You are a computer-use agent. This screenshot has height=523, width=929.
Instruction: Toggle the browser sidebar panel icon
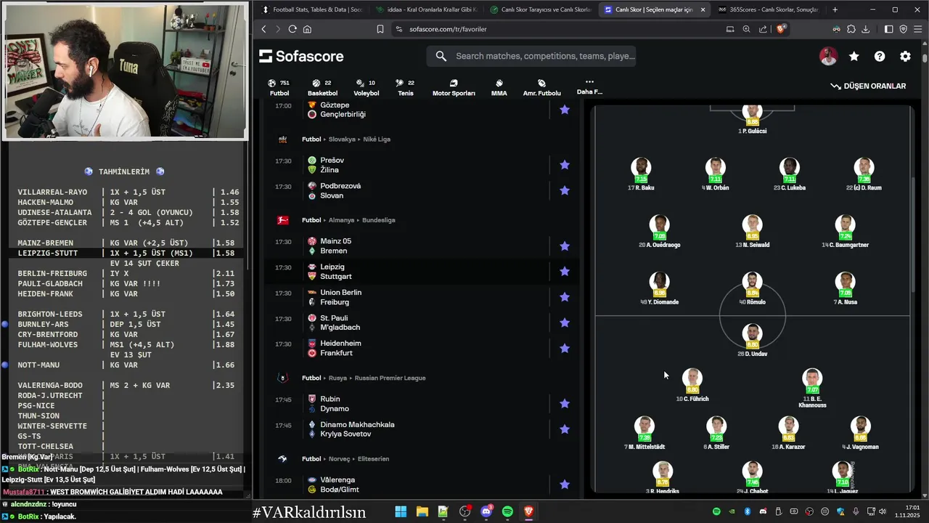click(888, 29)
